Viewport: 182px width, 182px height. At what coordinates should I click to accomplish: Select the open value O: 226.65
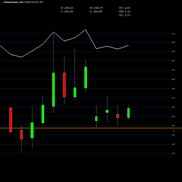(67, 8)
